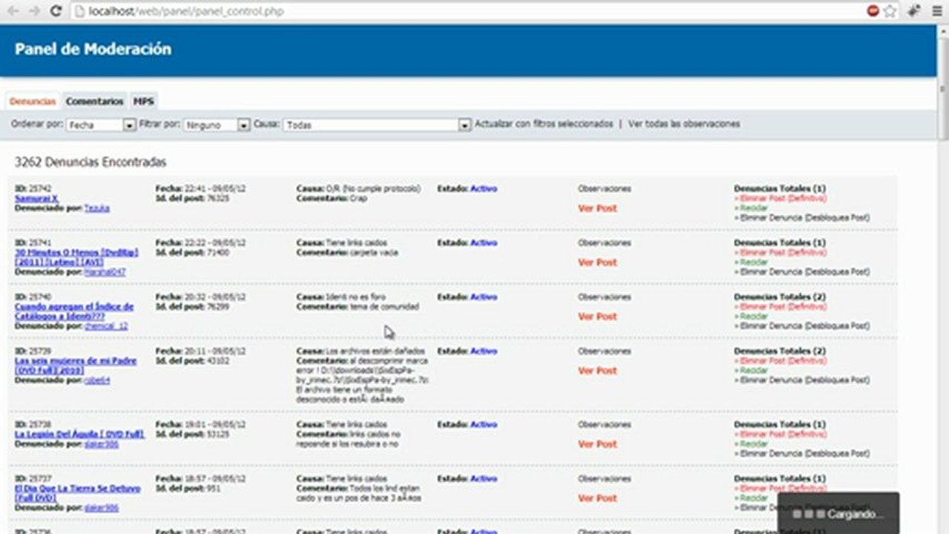This screenshot has height=534, width=949.
Task: Click Ver todas las observaciones
Action: coord(684,124)
